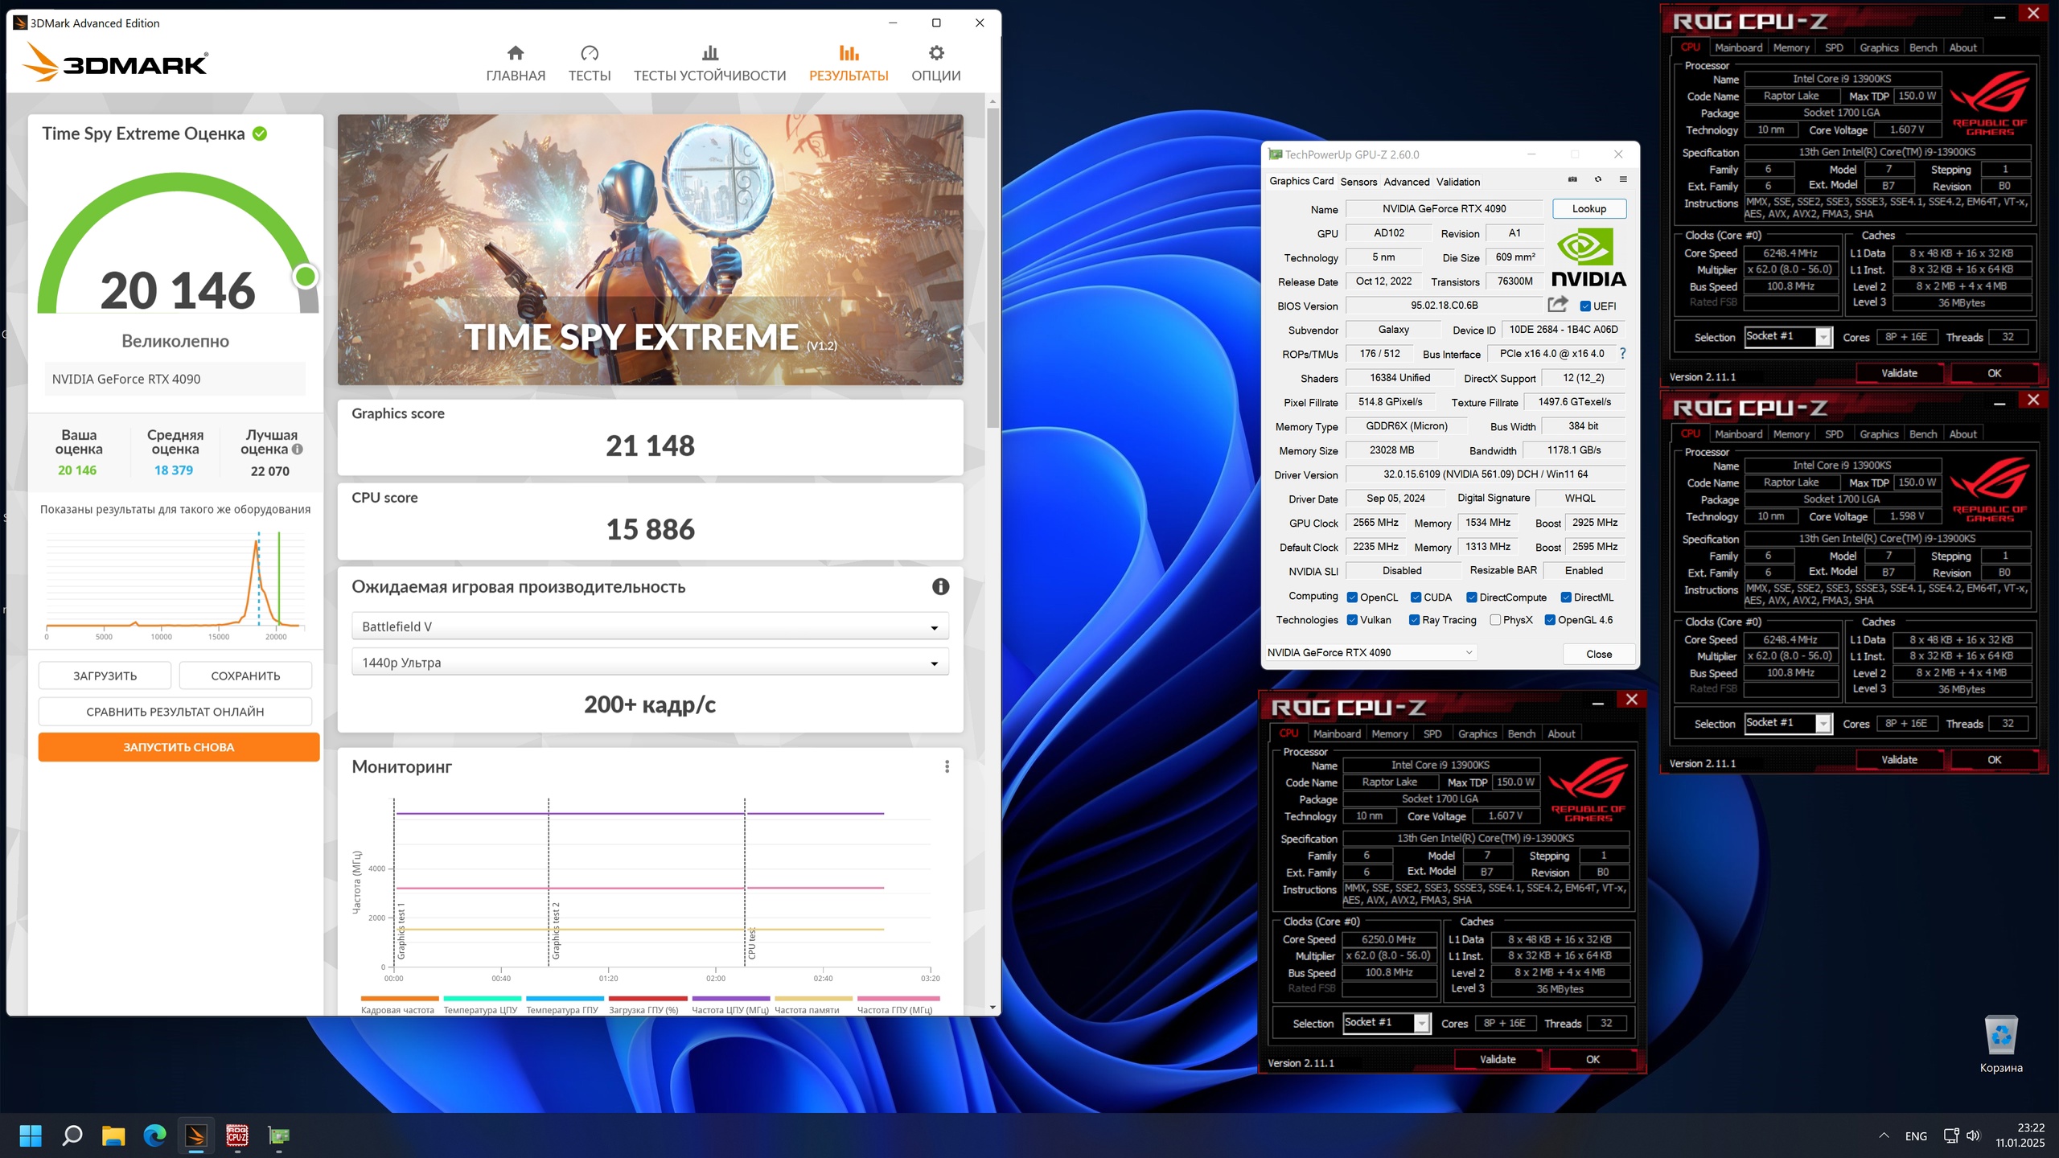2059x1158 pixels.
Task: Open File Explorer from taskbar
Action: point(113,1135)
